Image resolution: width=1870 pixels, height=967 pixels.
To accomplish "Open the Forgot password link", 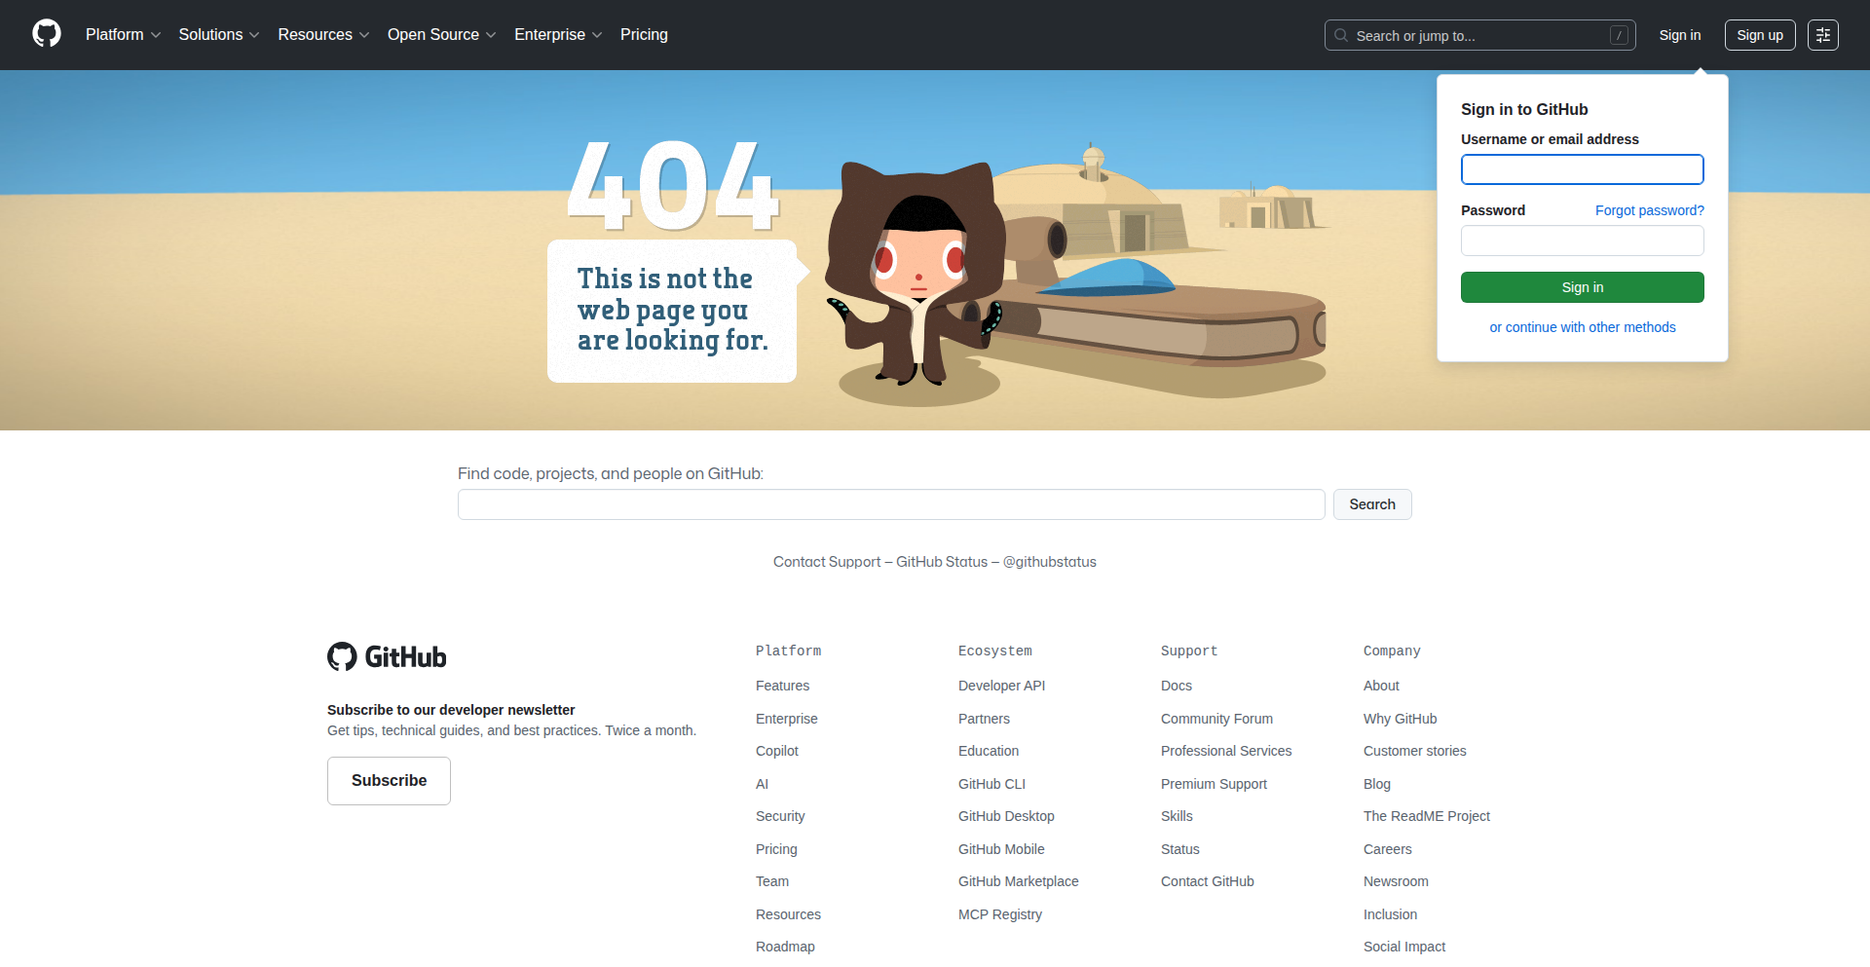I will [1648, 209].
